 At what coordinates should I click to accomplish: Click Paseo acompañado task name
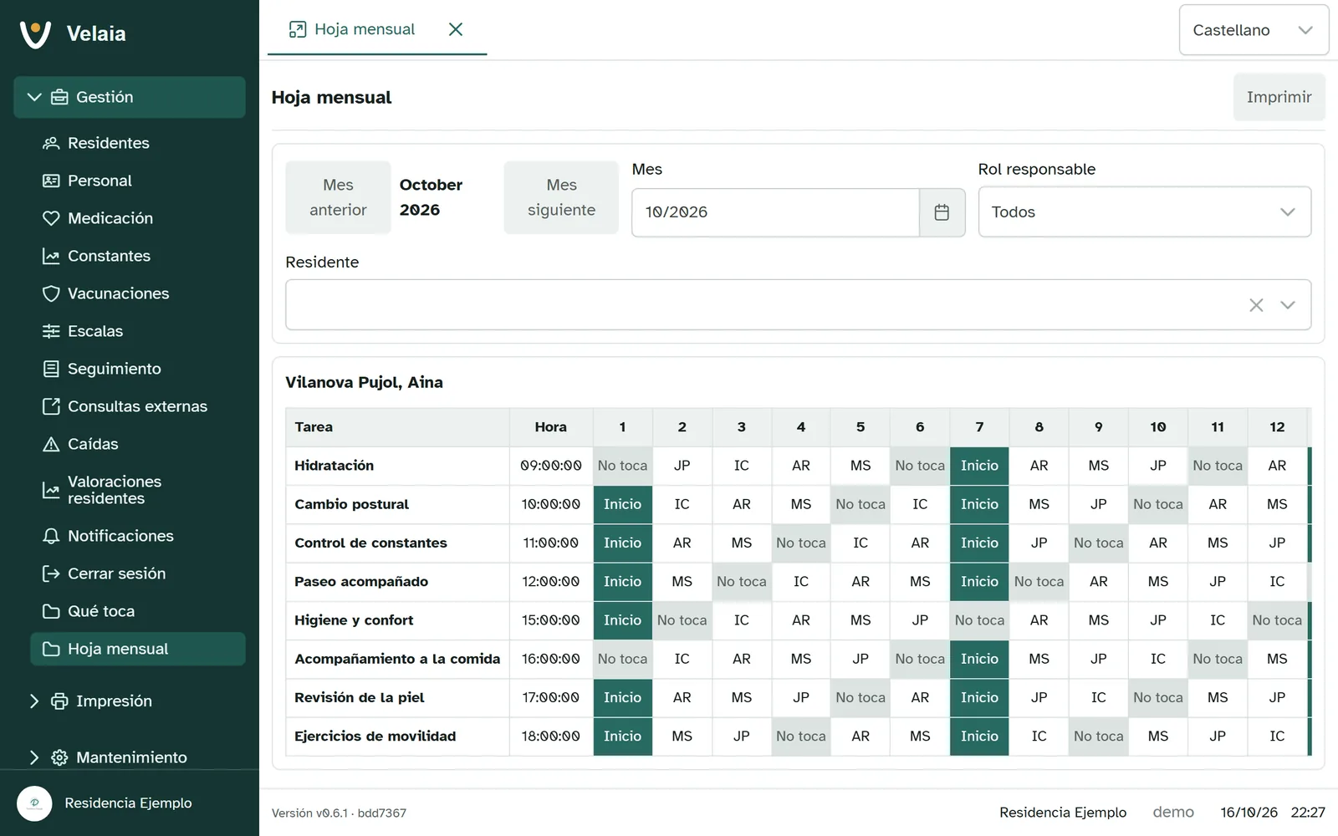tap(361, 582)
